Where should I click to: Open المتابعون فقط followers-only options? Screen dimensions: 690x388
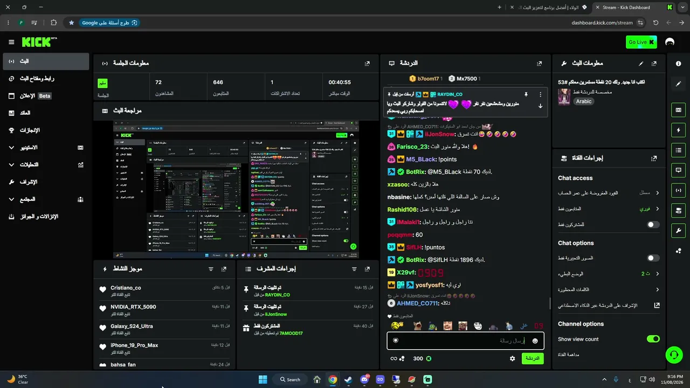[x=609, y=209]
